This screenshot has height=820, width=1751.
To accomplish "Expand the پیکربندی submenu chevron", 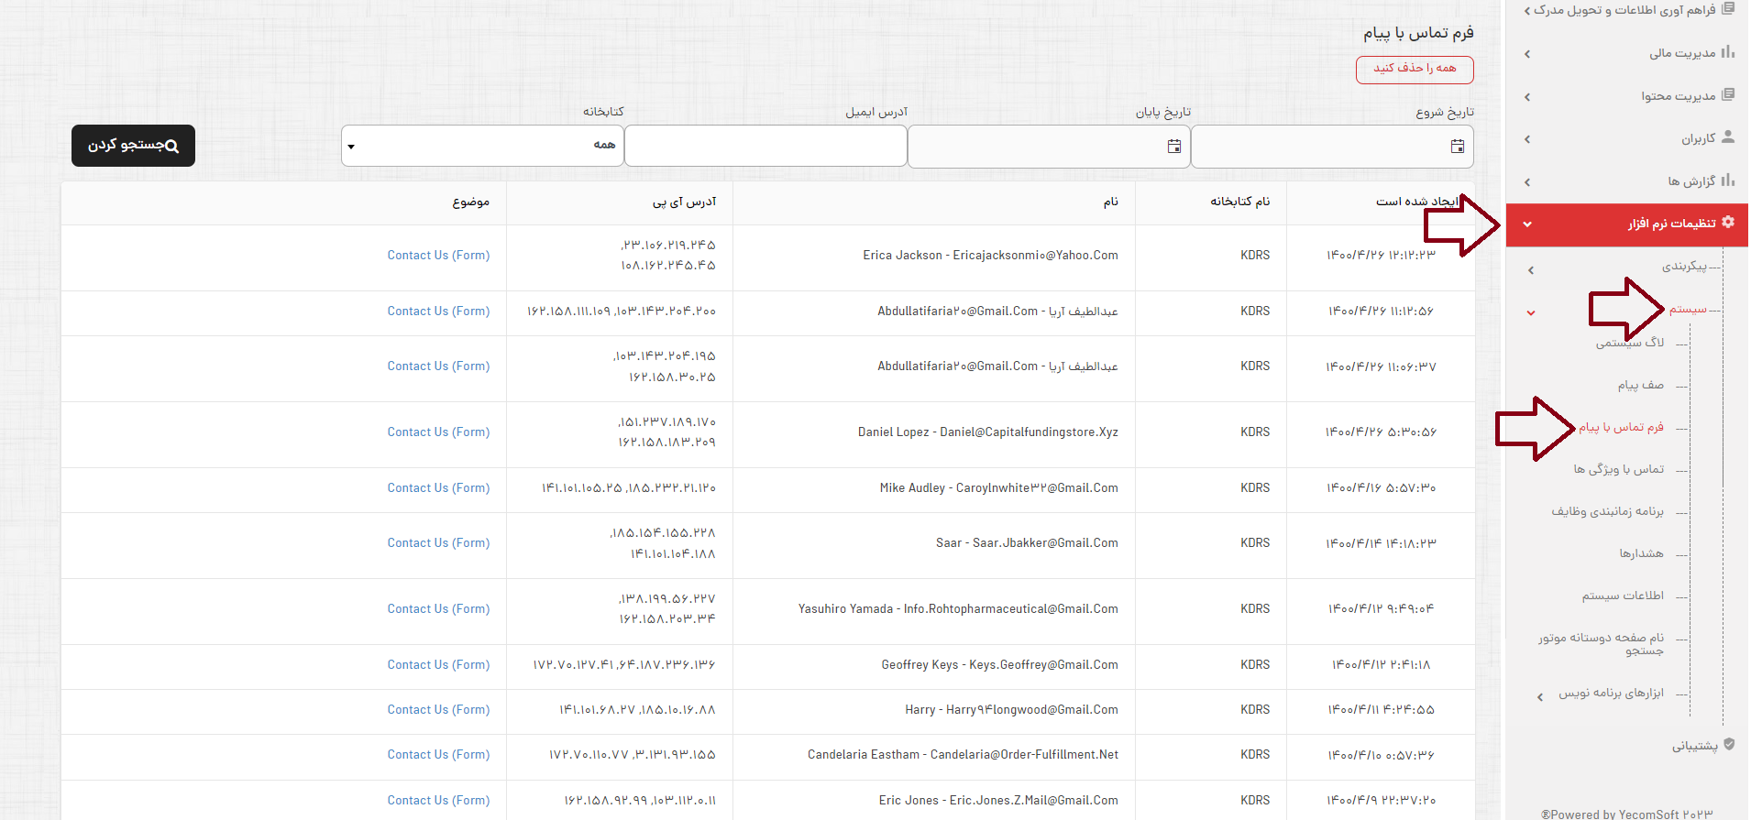I will click(1531, 270).
